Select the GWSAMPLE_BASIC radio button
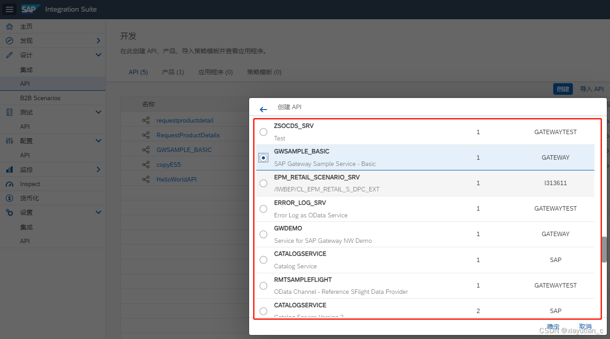 [x=263, y=157]
